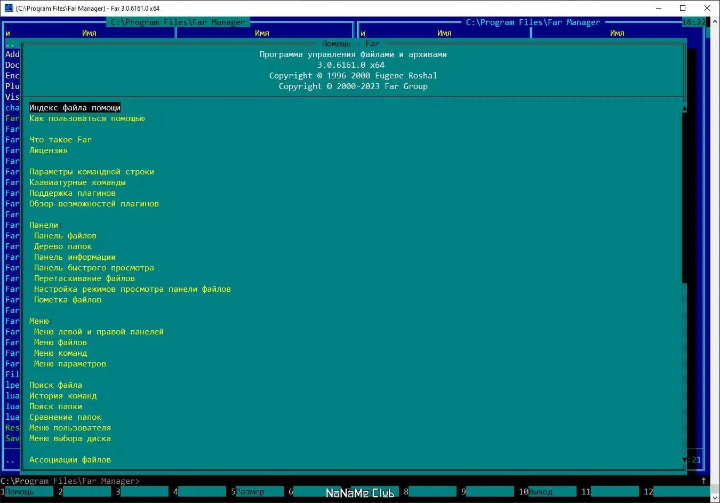The width and height of the screenshot is (720, 503).
Task: Click the scroll-up arrow on the help scrollbar
Action: click(x=683, y=107)
